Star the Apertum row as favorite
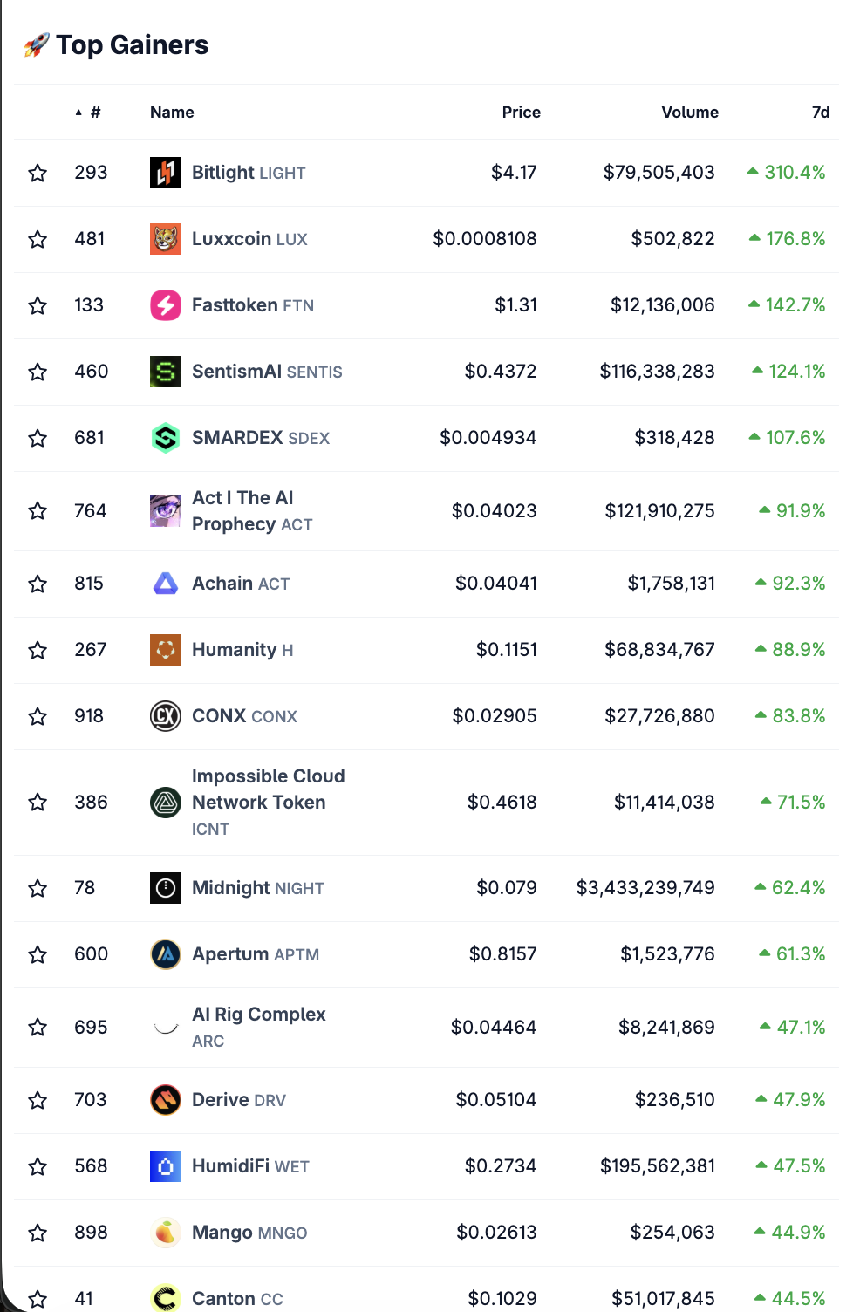This screenshot has height=1312, width=860. click(x=38, y=954)
